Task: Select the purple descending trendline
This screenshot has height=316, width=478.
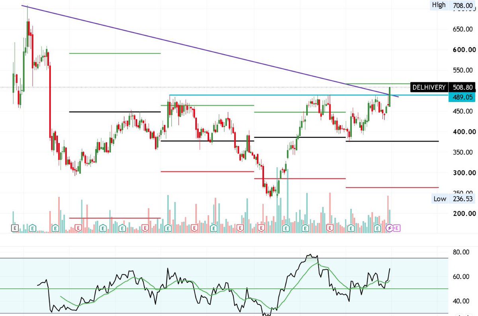Action: click(x=210, y=51)
